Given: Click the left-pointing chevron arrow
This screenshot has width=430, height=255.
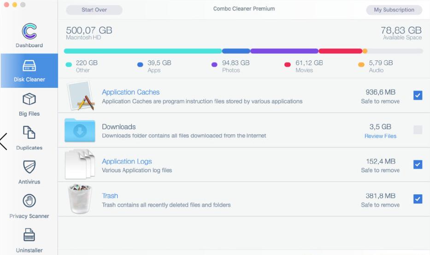Looking at the screenshot, I should [4, 142].
